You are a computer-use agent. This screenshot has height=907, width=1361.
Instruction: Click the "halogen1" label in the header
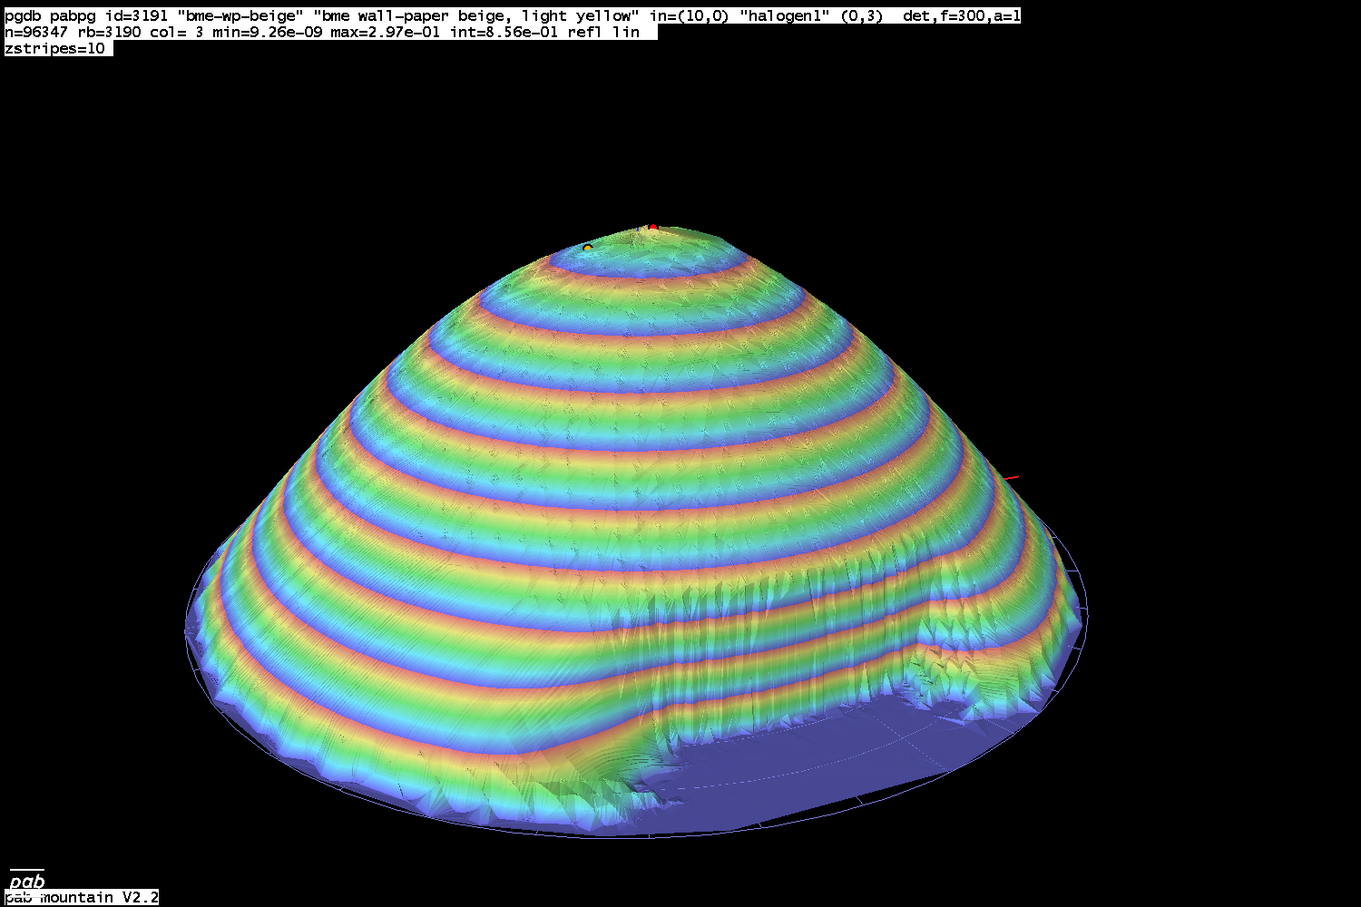(x=783, y=16)
